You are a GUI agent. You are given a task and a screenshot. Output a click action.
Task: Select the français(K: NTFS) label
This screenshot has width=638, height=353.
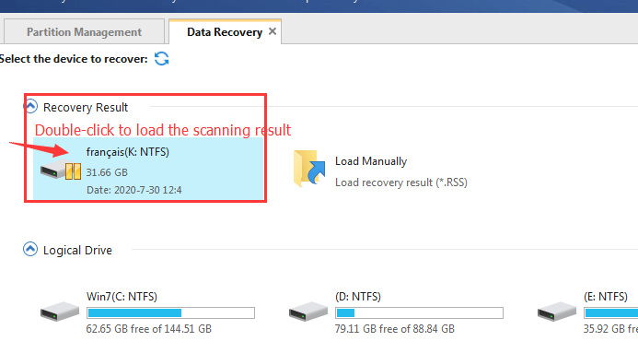pos(128,152)
